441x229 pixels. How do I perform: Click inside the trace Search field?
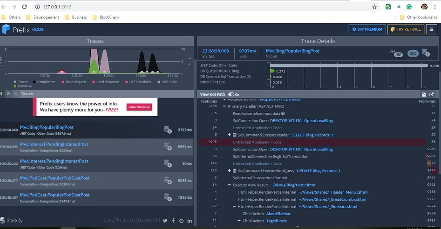click(107, 94)
